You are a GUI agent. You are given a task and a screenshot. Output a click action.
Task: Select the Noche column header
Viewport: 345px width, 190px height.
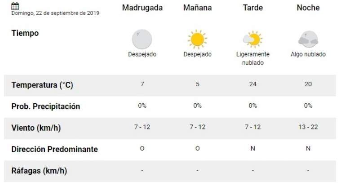(x=308, y=8)
